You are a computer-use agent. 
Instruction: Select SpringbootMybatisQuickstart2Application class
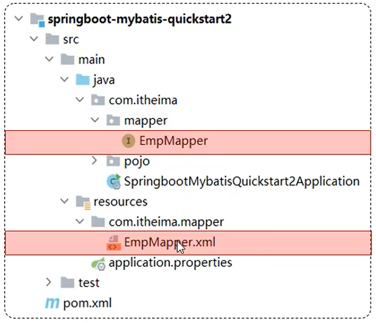[242, 182]
